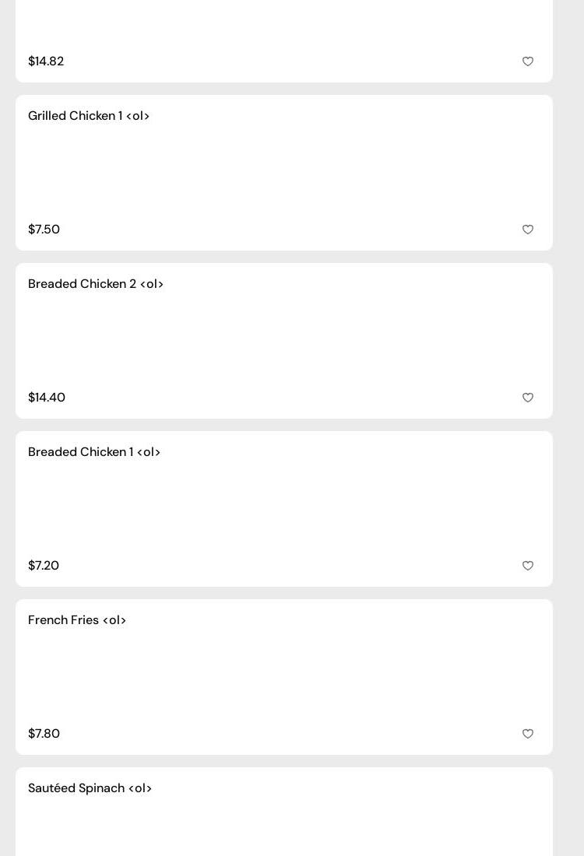Select the Breaded Chicken 2 item name
The image size is (584, 856).
pyautogui.click(x=96, y=284)
